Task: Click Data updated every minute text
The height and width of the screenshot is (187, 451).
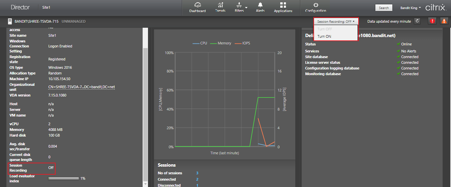Action: [389, 21]
